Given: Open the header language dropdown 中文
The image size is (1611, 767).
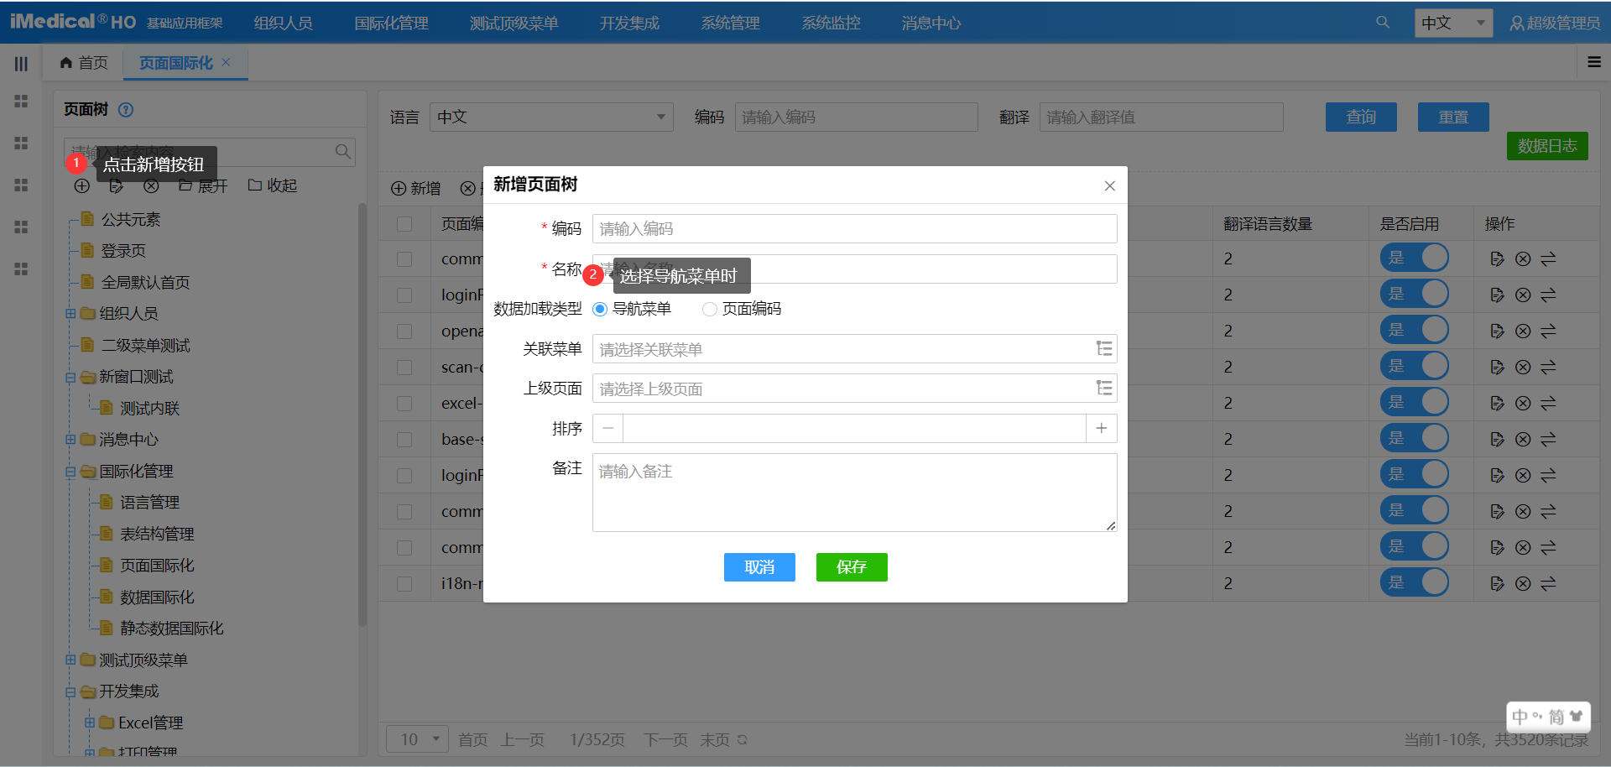Looking at the screenshot, I should (1454, 23).
